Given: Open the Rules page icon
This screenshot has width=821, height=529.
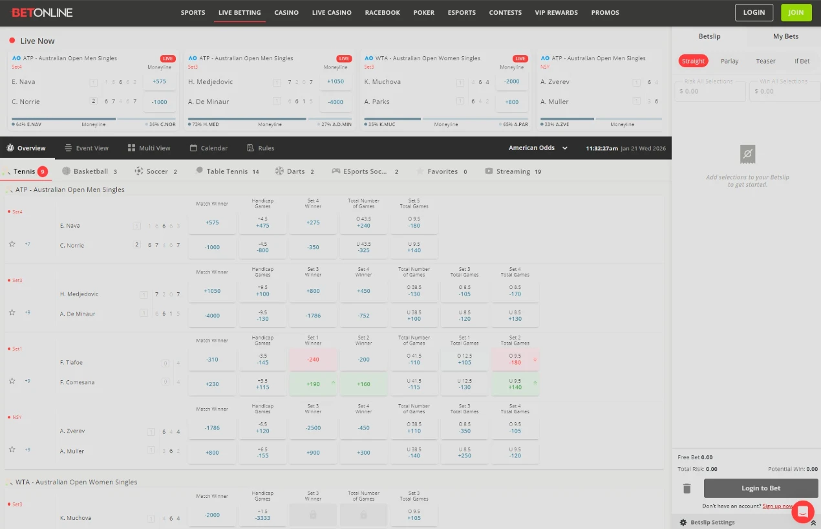Looking at the screenshot, I should pos(251,148).
